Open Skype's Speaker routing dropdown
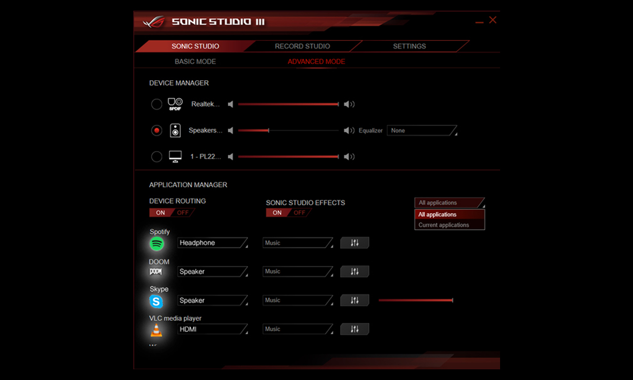633x380 pixels. (x=212, y=300)
